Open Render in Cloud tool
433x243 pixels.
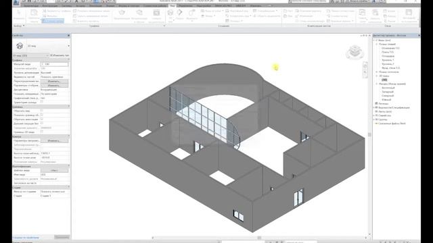point(139,16)
